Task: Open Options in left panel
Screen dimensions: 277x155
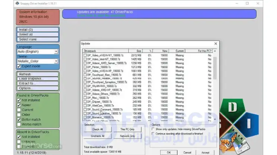Action: coord(38,88)
